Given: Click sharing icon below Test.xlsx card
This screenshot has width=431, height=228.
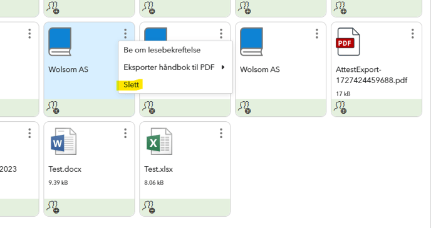Looking at the screenshot, I should [148, 207].
